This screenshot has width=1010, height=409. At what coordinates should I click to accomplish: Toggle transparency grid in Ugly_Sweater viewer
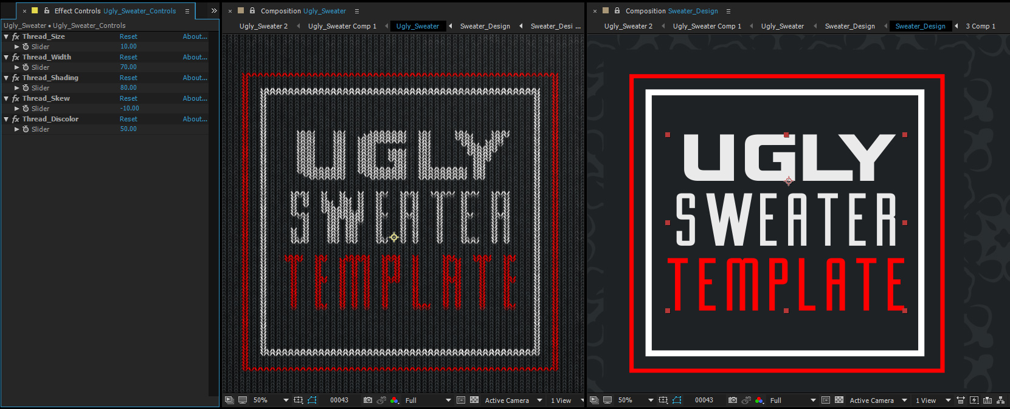pos(474,401)
